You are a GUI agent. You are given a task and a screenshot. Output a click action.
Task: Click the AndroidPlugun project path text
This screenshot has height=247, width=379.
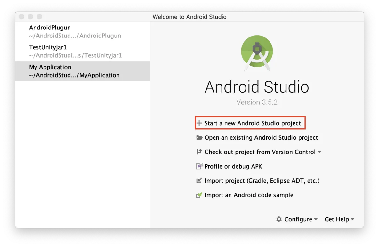click(75, 36)
